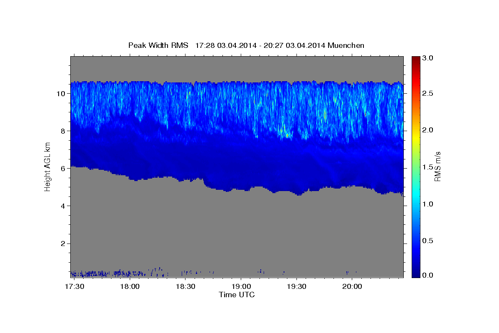This screenshot has width=499, height=333.
Task: Click the colorbar label '0.0'
Action: click(x=428, y=275)
